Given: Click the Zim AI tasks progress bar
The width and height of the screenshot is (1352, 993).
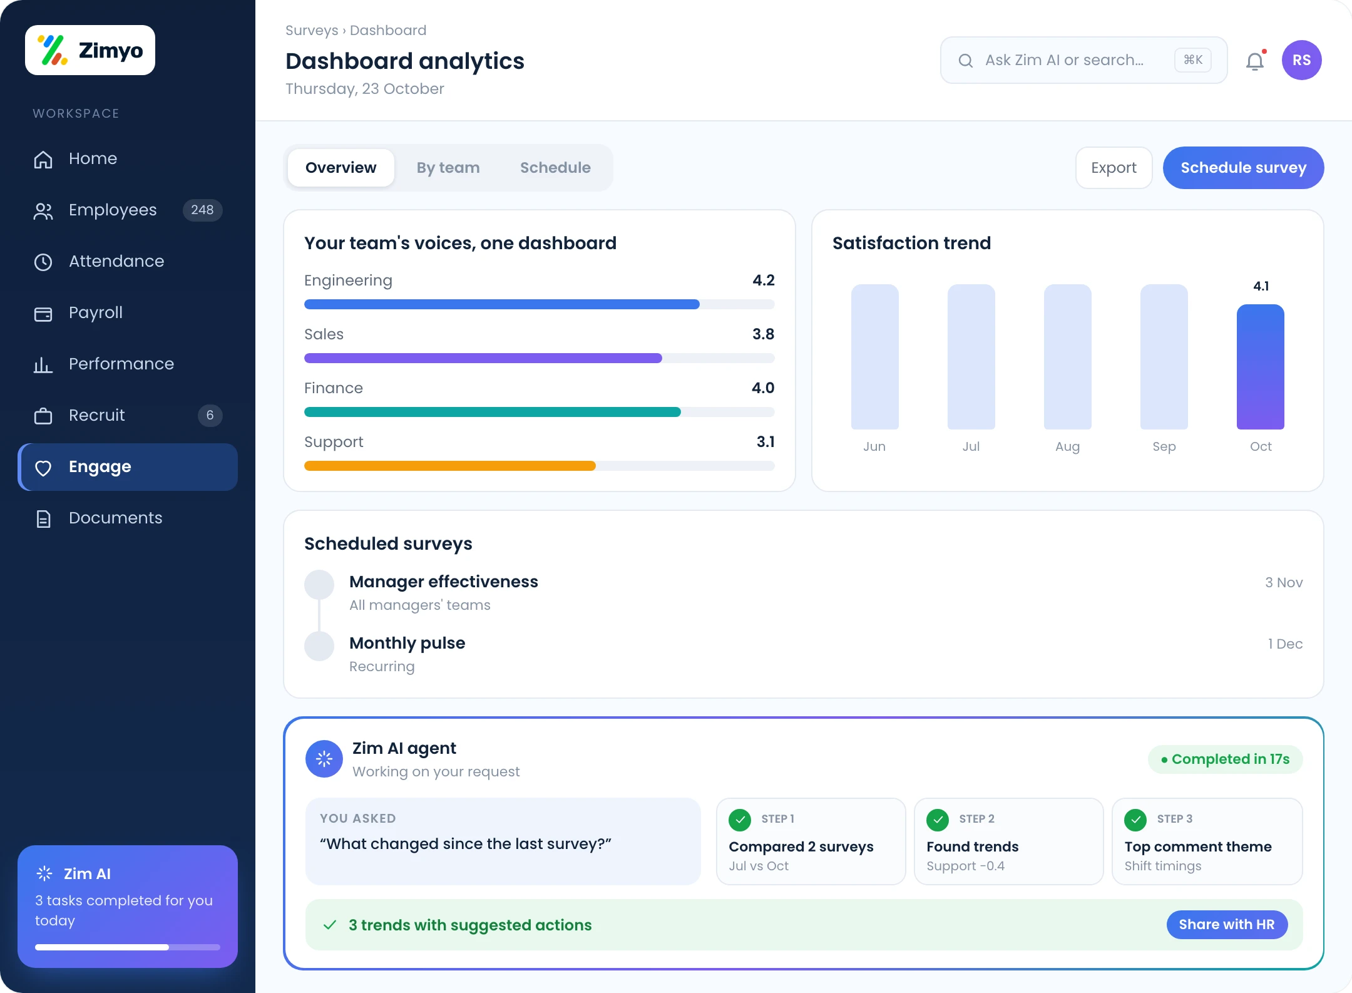Looking at the screenshot, I should (128, 947).
